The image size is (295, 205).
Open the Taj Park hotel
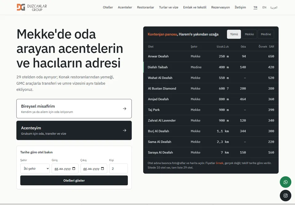(x=154, y=110)
